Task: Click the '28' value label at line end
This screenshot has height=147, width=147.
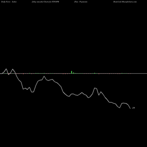Action: 133,108
